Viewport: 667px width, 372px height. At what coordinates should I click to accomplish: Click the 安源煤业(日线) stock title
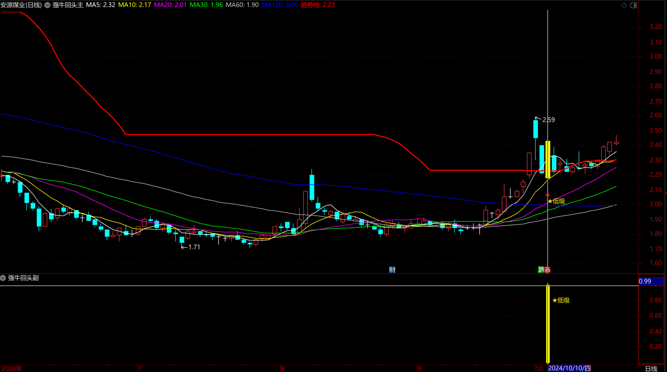tap(21, 5)
